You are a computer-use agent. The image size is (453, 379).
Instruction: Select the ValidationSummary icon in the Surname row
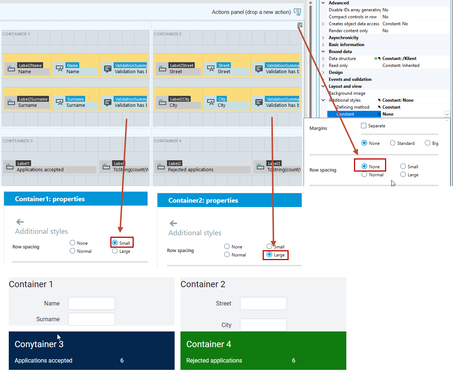pos(108,102)
